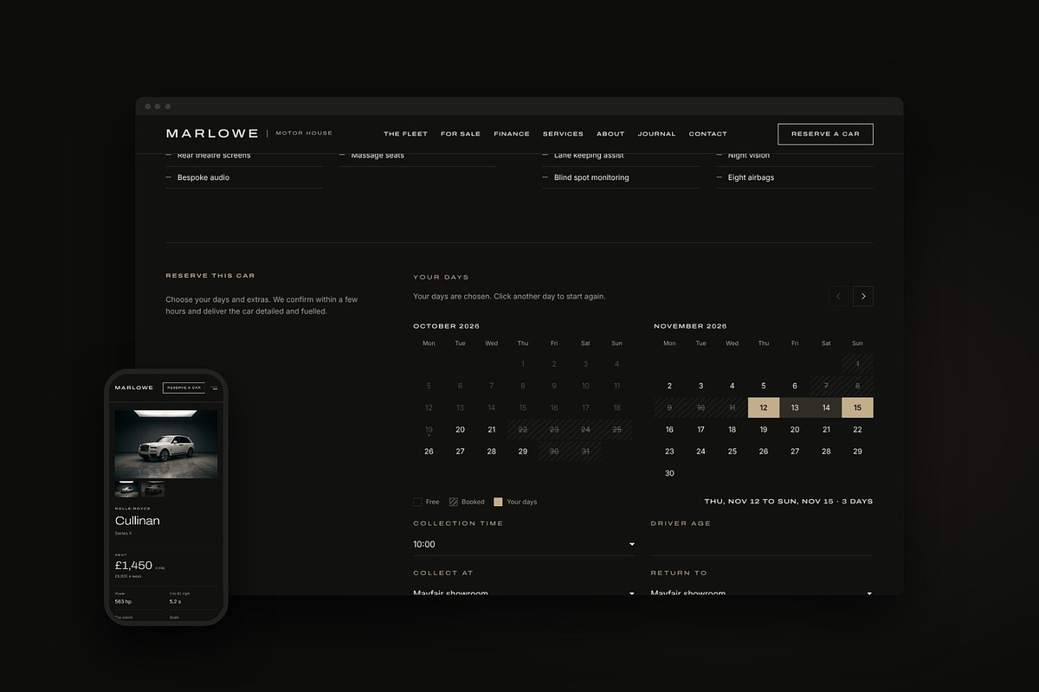
Task: Choose November 2 on the calendar
Action: [669, 386]
